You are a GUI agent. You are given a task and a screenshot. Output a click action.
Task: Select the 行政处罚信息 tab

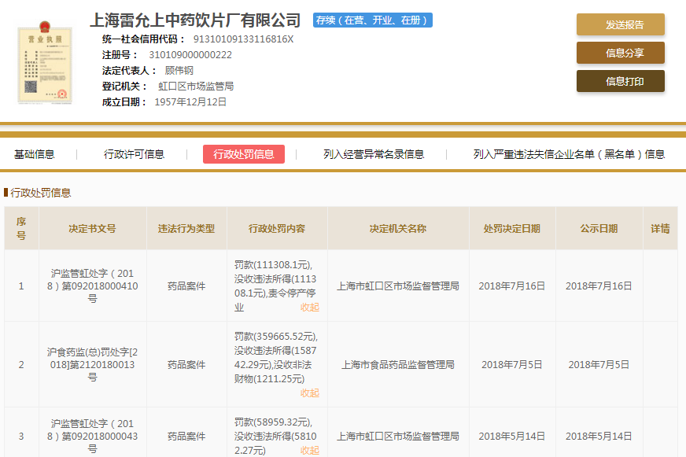244,154
